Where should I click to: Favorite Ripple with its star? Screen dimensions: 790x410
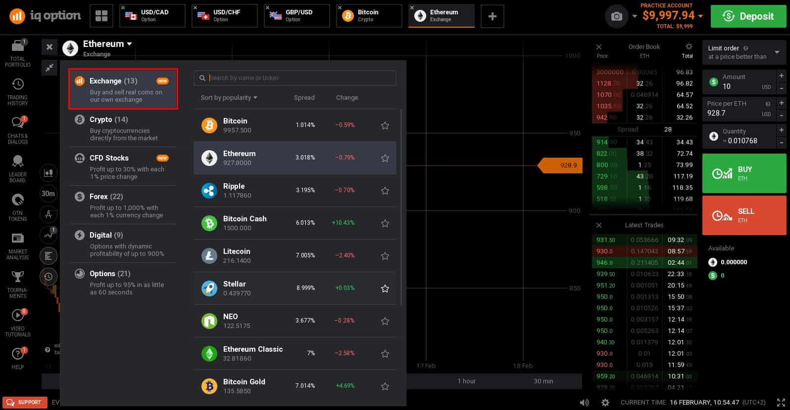(385, 191)
